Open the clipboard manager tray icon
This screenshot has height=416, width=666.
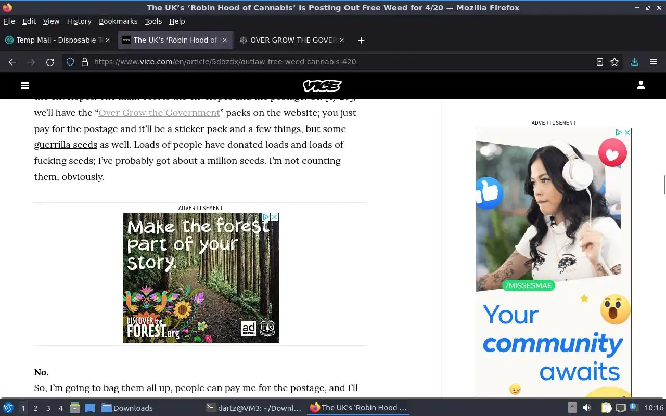click(606, 408)
